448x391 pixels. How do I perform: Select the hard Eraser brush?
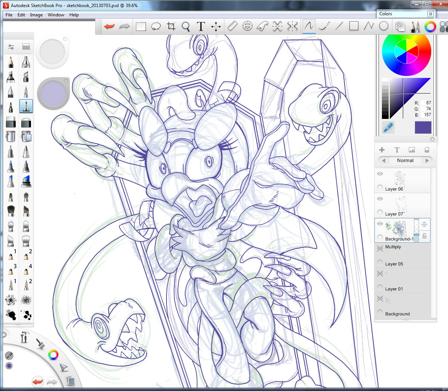(x=10, y=122)
